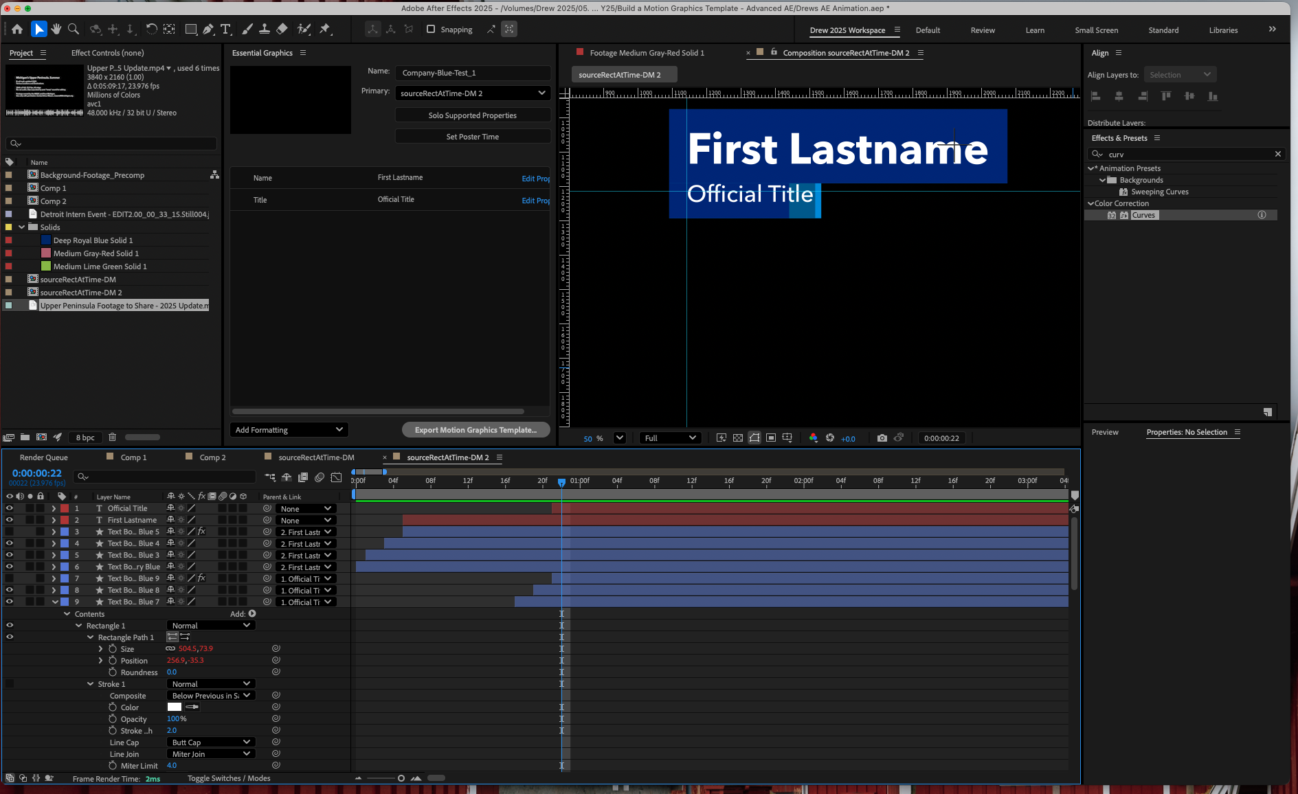
Task: Click Toggle Switches / Modes button
Action: (229, 778)
